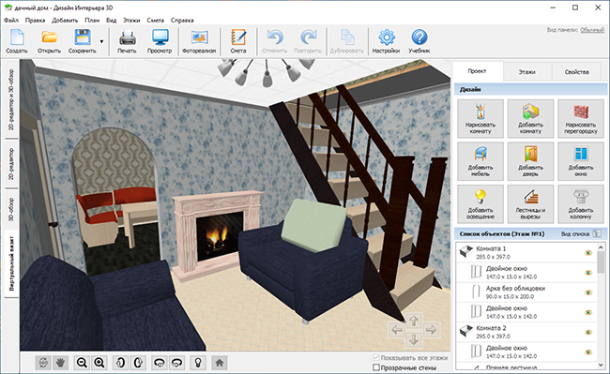
Task: Open the Фотореализм render tool
Action: [199, 41]
